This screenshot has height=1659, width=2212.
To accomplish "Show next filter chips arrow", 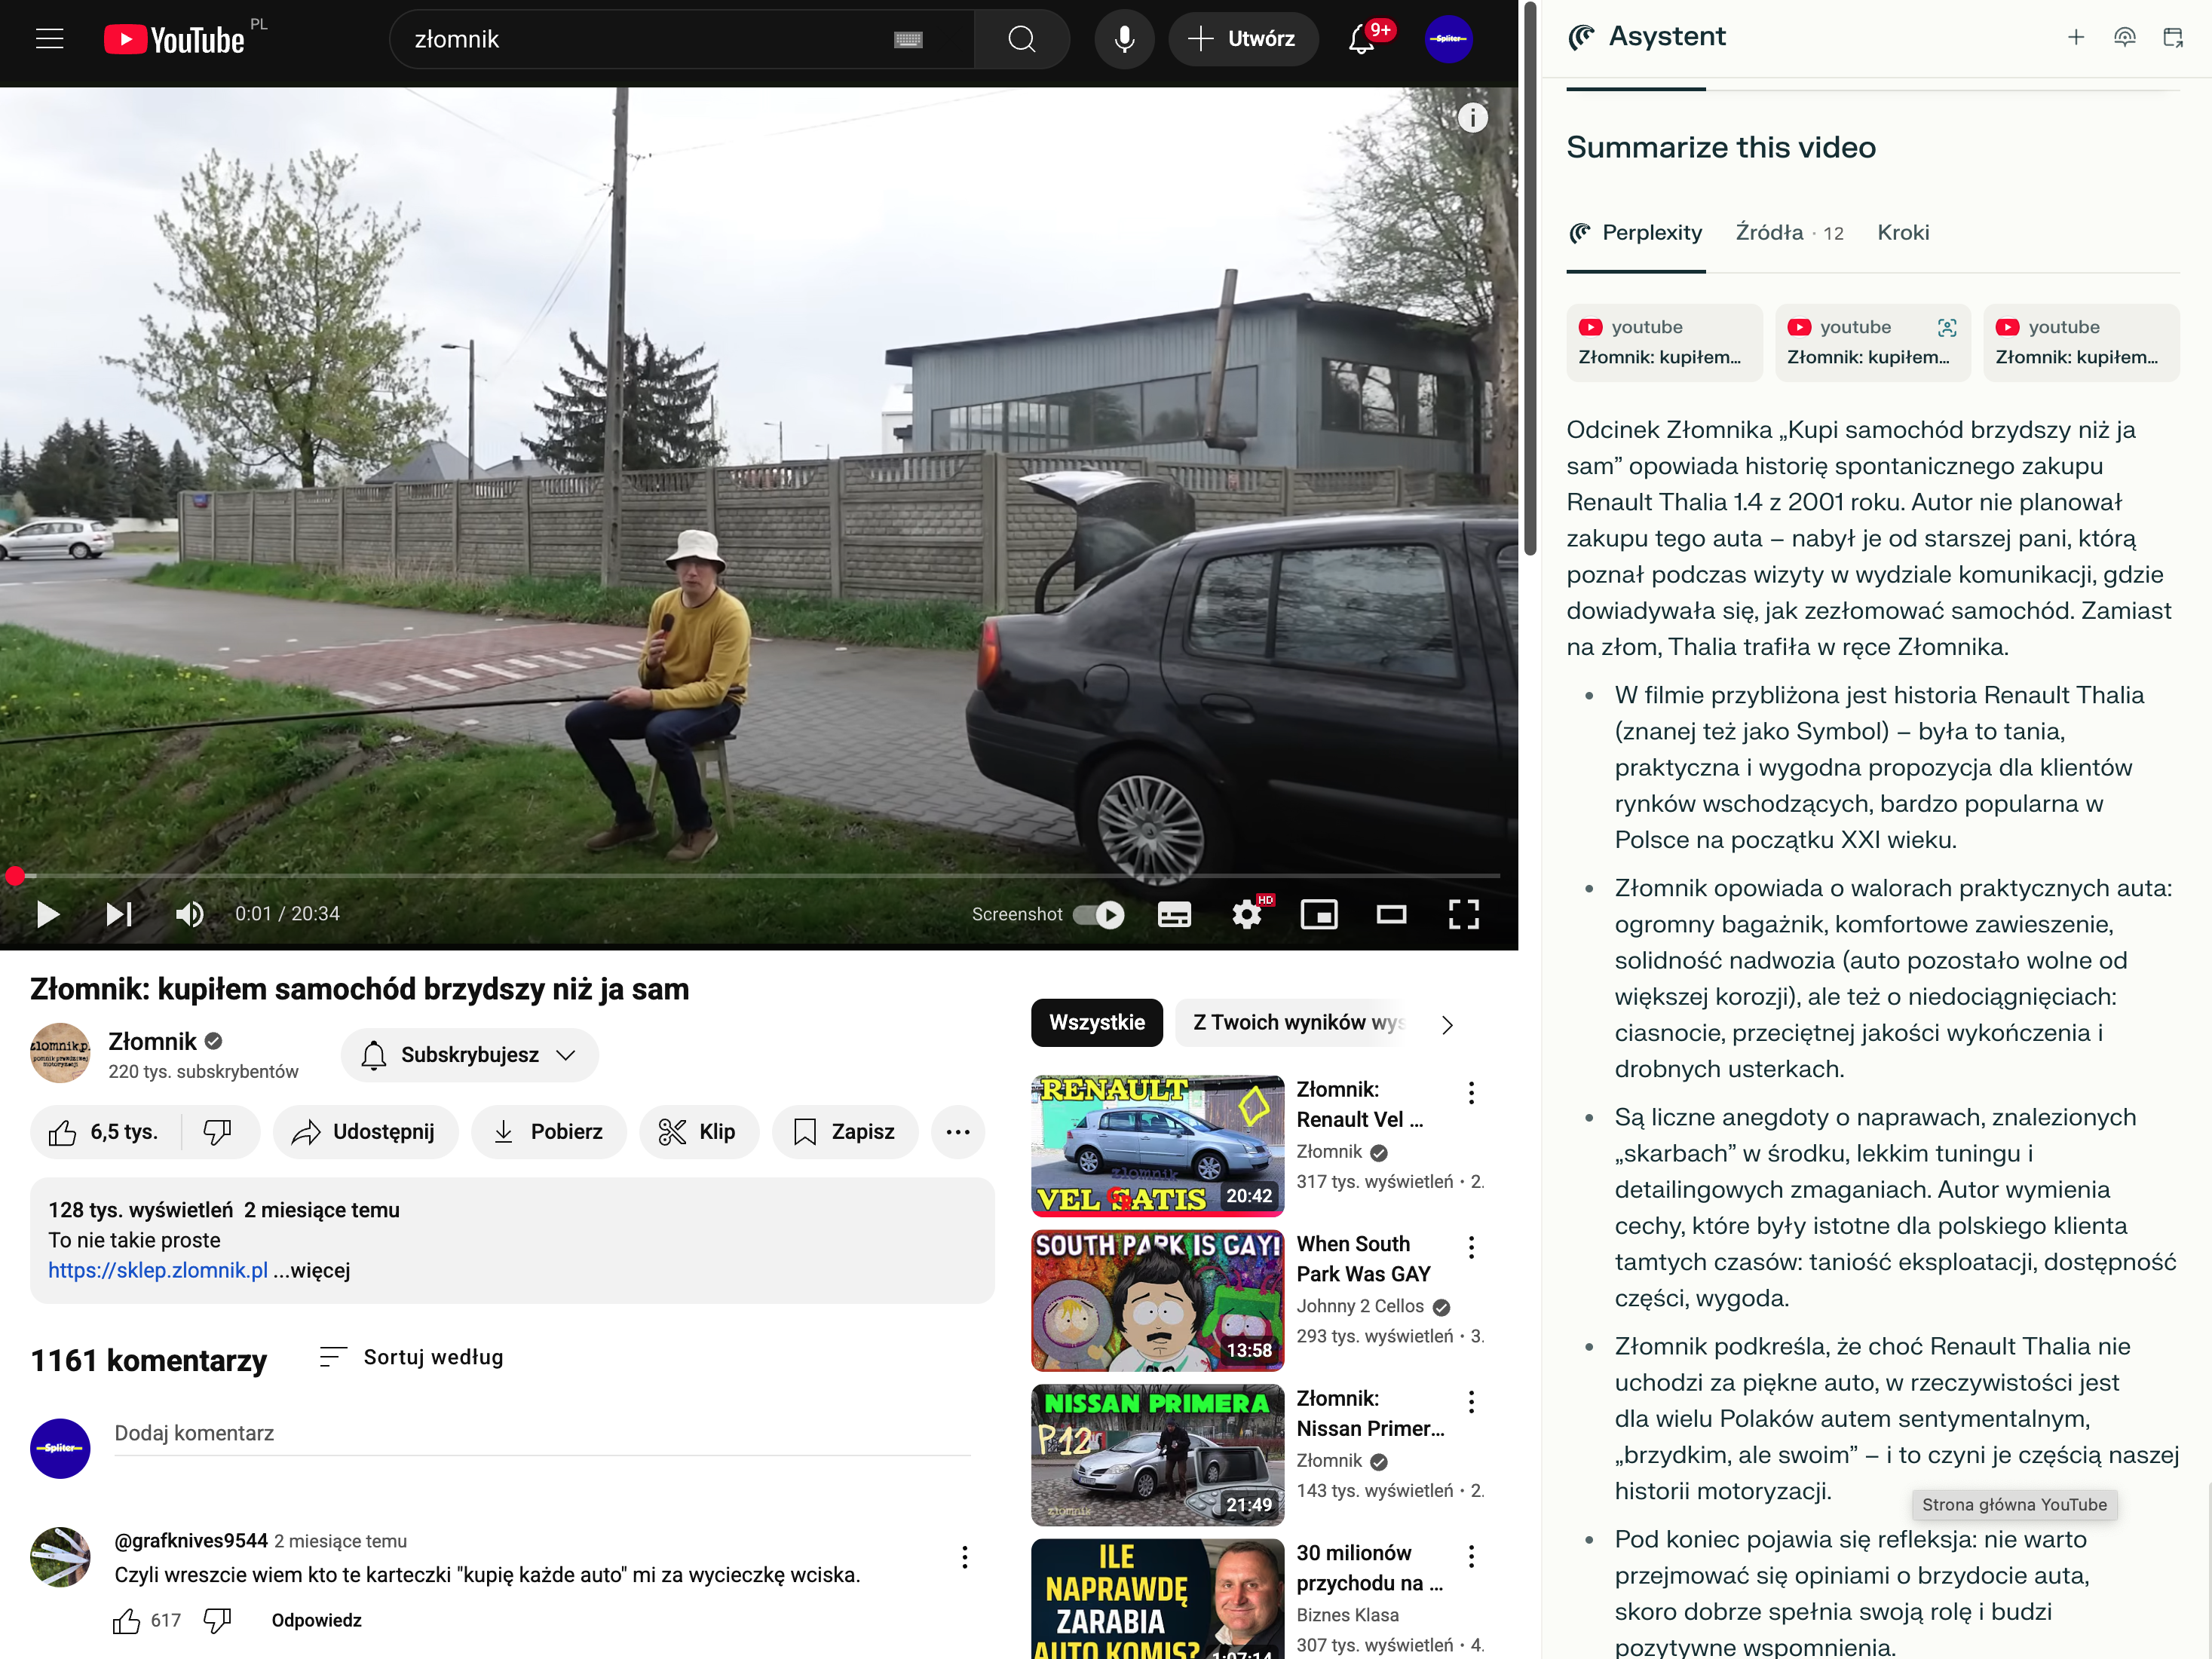I will 1447,1025.
